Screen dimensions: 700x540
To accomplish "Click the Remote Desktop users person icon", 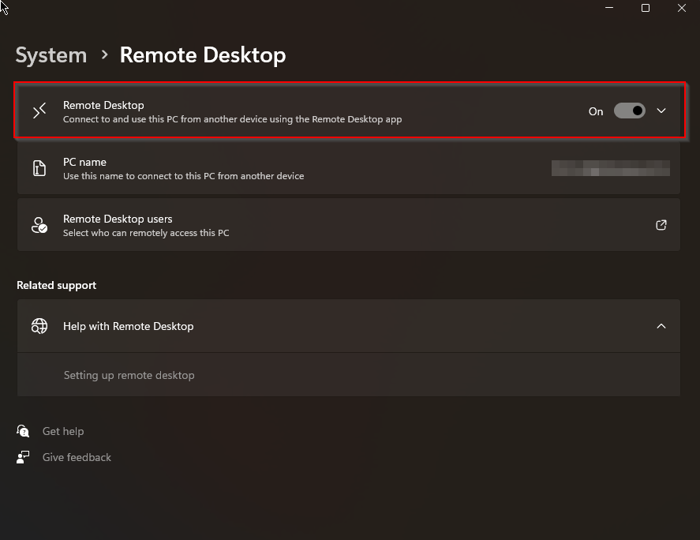I will [x=39, y=225].
